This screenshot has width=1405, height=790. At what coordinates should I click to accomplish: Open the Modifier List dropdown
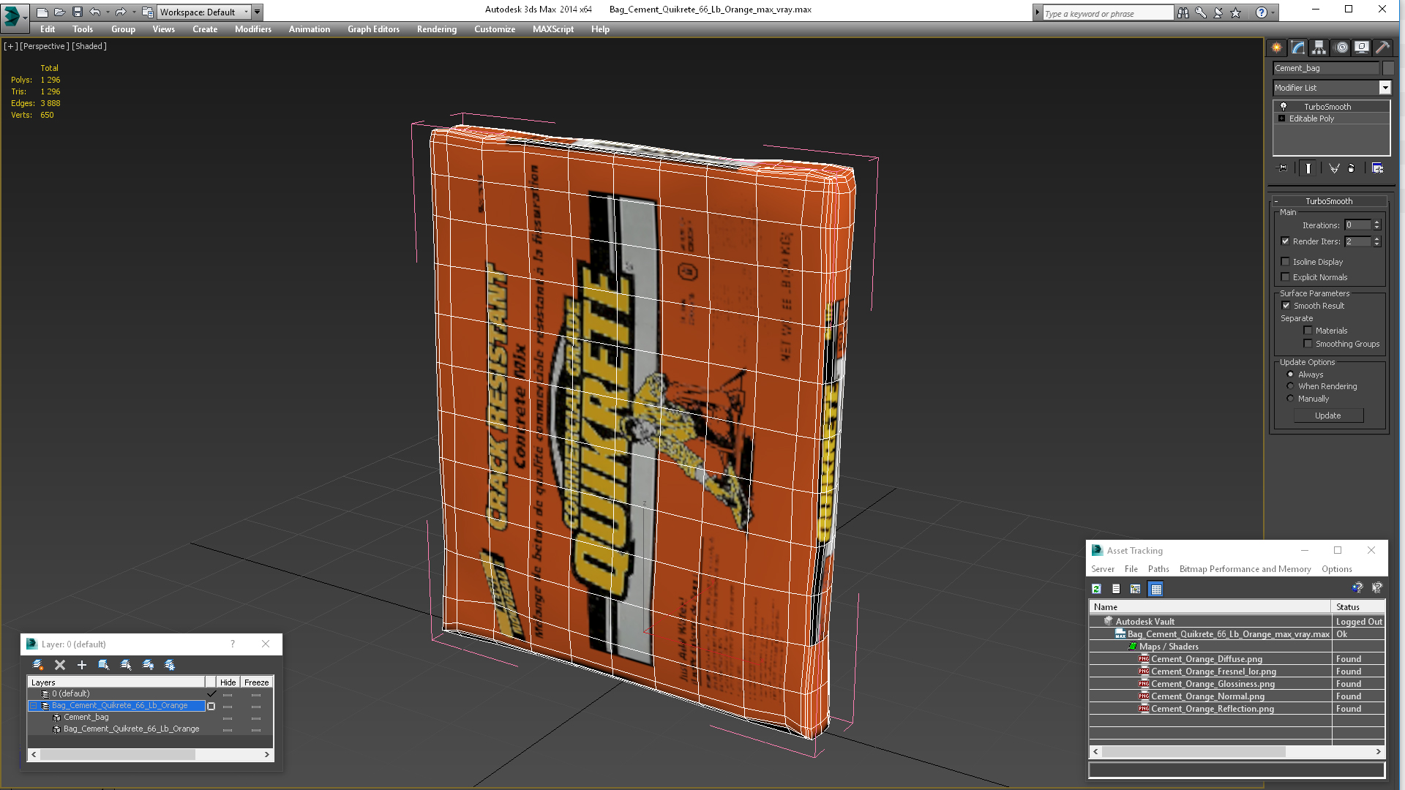(1385, 88)
